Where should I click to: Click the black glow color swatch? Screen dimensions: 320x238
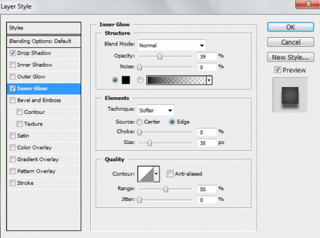(x=126, y=80)
